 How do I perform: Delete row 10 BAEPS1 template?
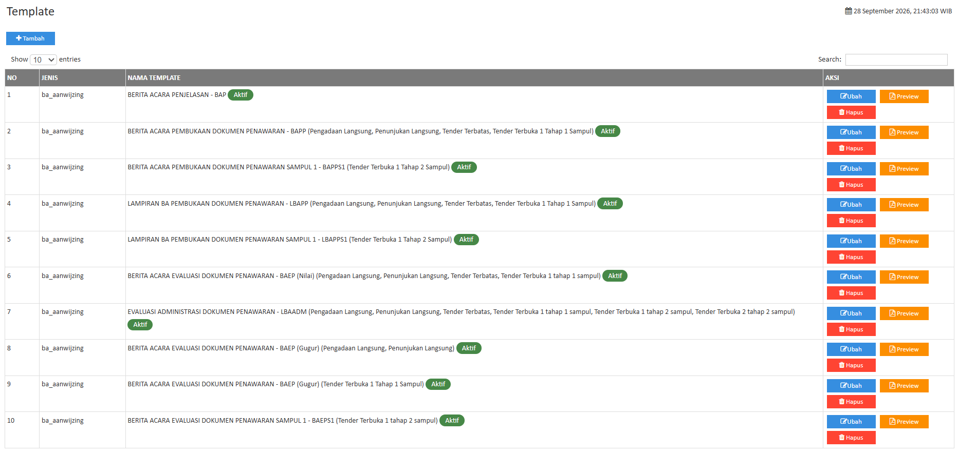(x=851, y=438)
